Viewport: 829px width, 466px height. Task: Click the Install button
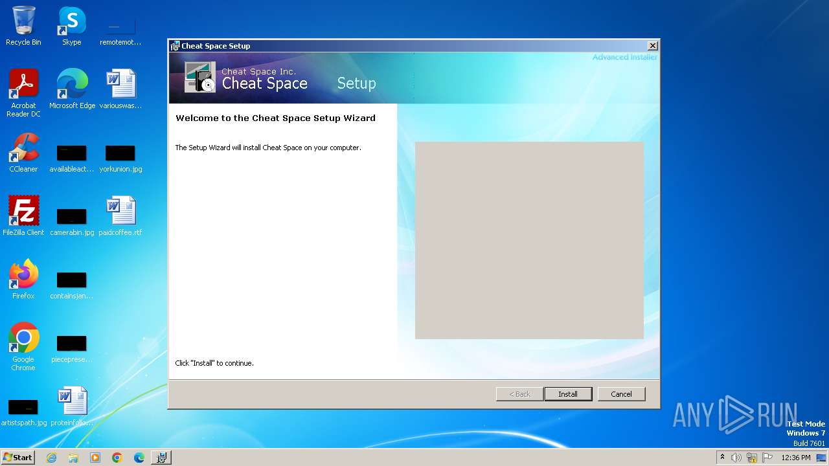568,394
